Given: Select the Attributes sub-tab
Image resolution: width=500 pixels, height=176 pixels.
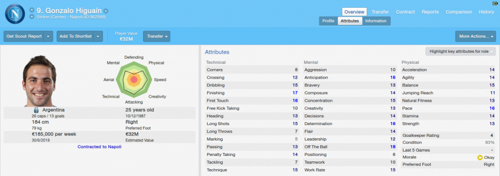Looking at the screenshot, I should (350, 21).
